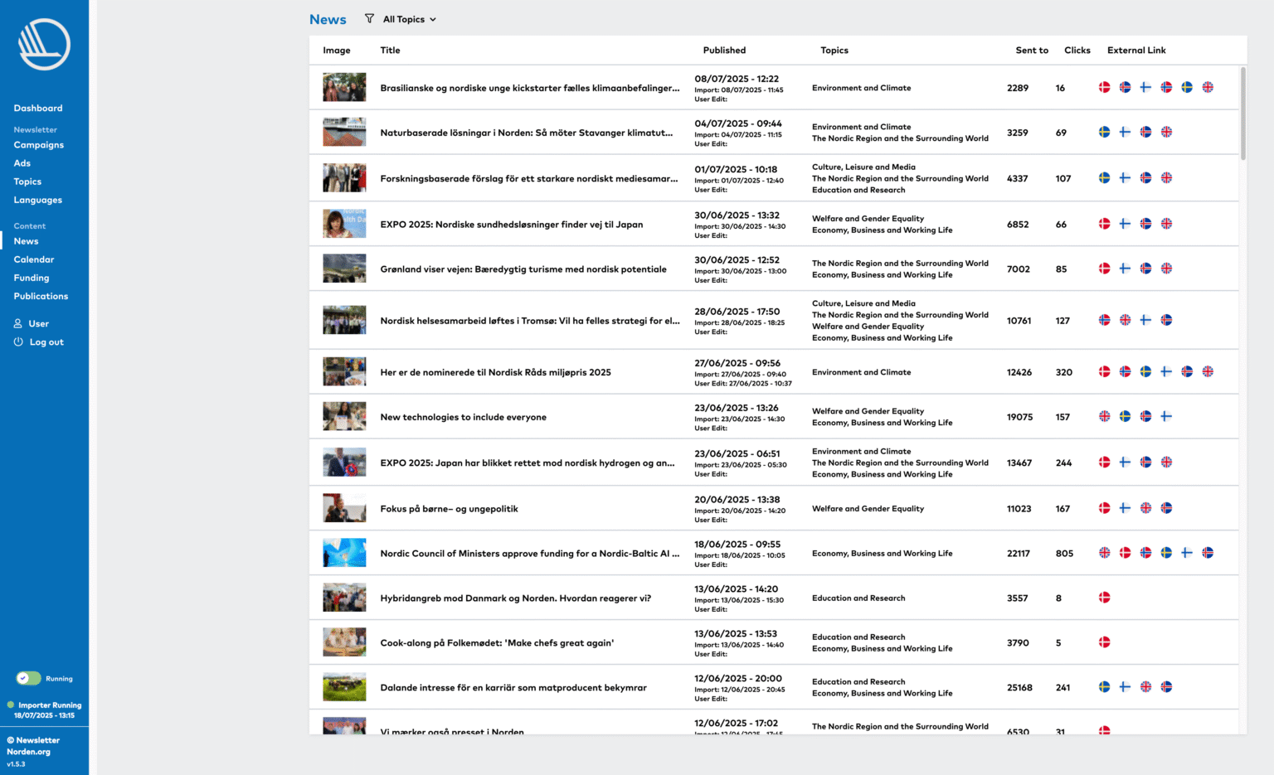Click the Nordic swan logo in sidebar
This screenshot has height=775, width=1274.
point(44,45)
